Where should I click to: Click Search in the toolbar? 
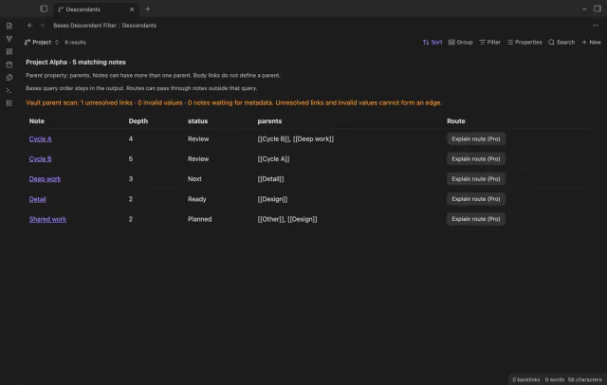(x=561, y=42)
